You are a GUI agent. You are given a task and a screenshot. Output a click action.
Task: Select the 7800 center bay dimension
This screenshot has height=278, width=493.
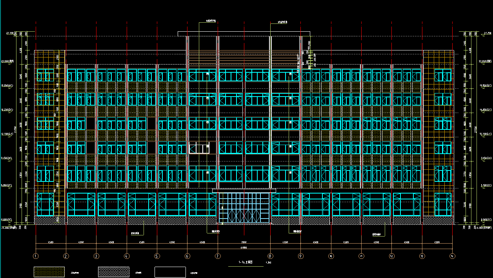[244, 242]
